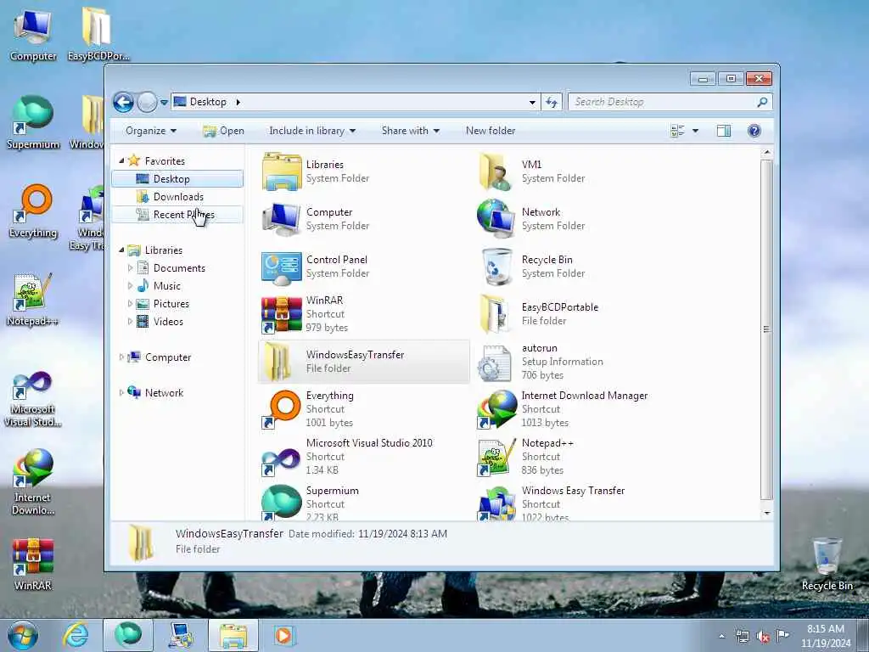Click the Forward navigation arrow

point(147,102)
